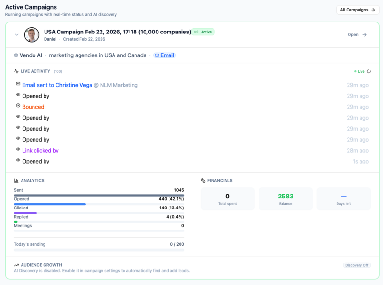This screenshot has height=285, width=383.
Task: Toggle Discovery Off in Audience Growth section
Action: pos(356,265)
